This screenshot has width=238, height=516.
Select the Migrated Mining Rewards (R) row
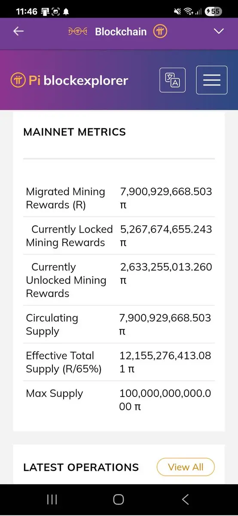pyautogui.click(x=119, y=198)
